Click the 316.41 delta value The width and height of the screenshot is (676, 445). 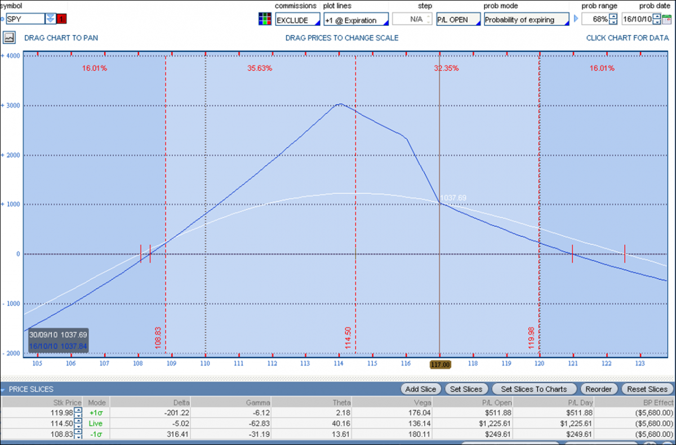pos(178,434)
